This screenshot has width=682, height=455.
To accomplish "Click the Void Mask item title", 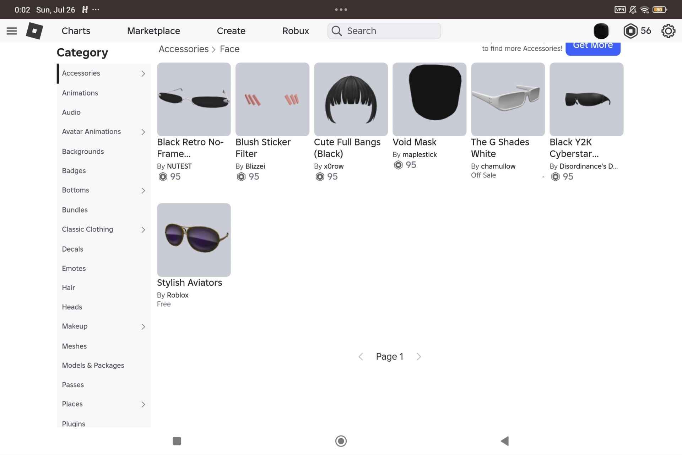I will (414, 142).
